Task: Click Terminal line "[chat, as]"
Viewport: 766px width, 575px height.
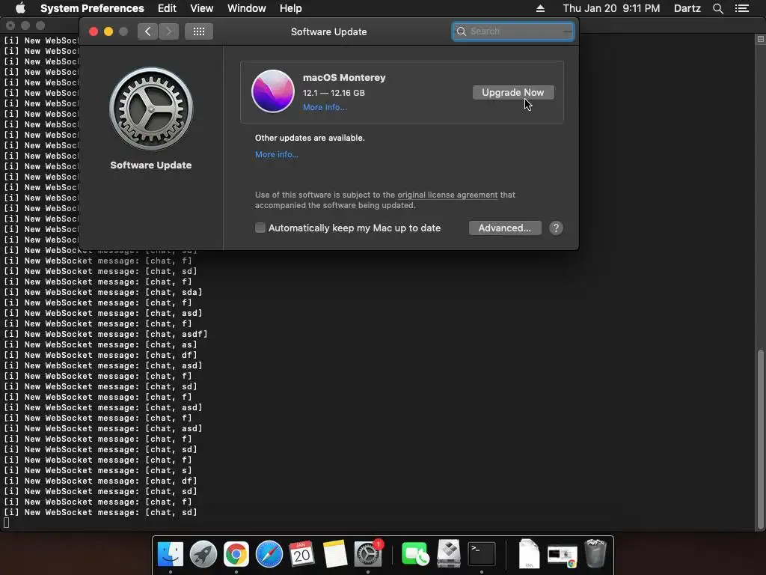Action: coord(171,344)
